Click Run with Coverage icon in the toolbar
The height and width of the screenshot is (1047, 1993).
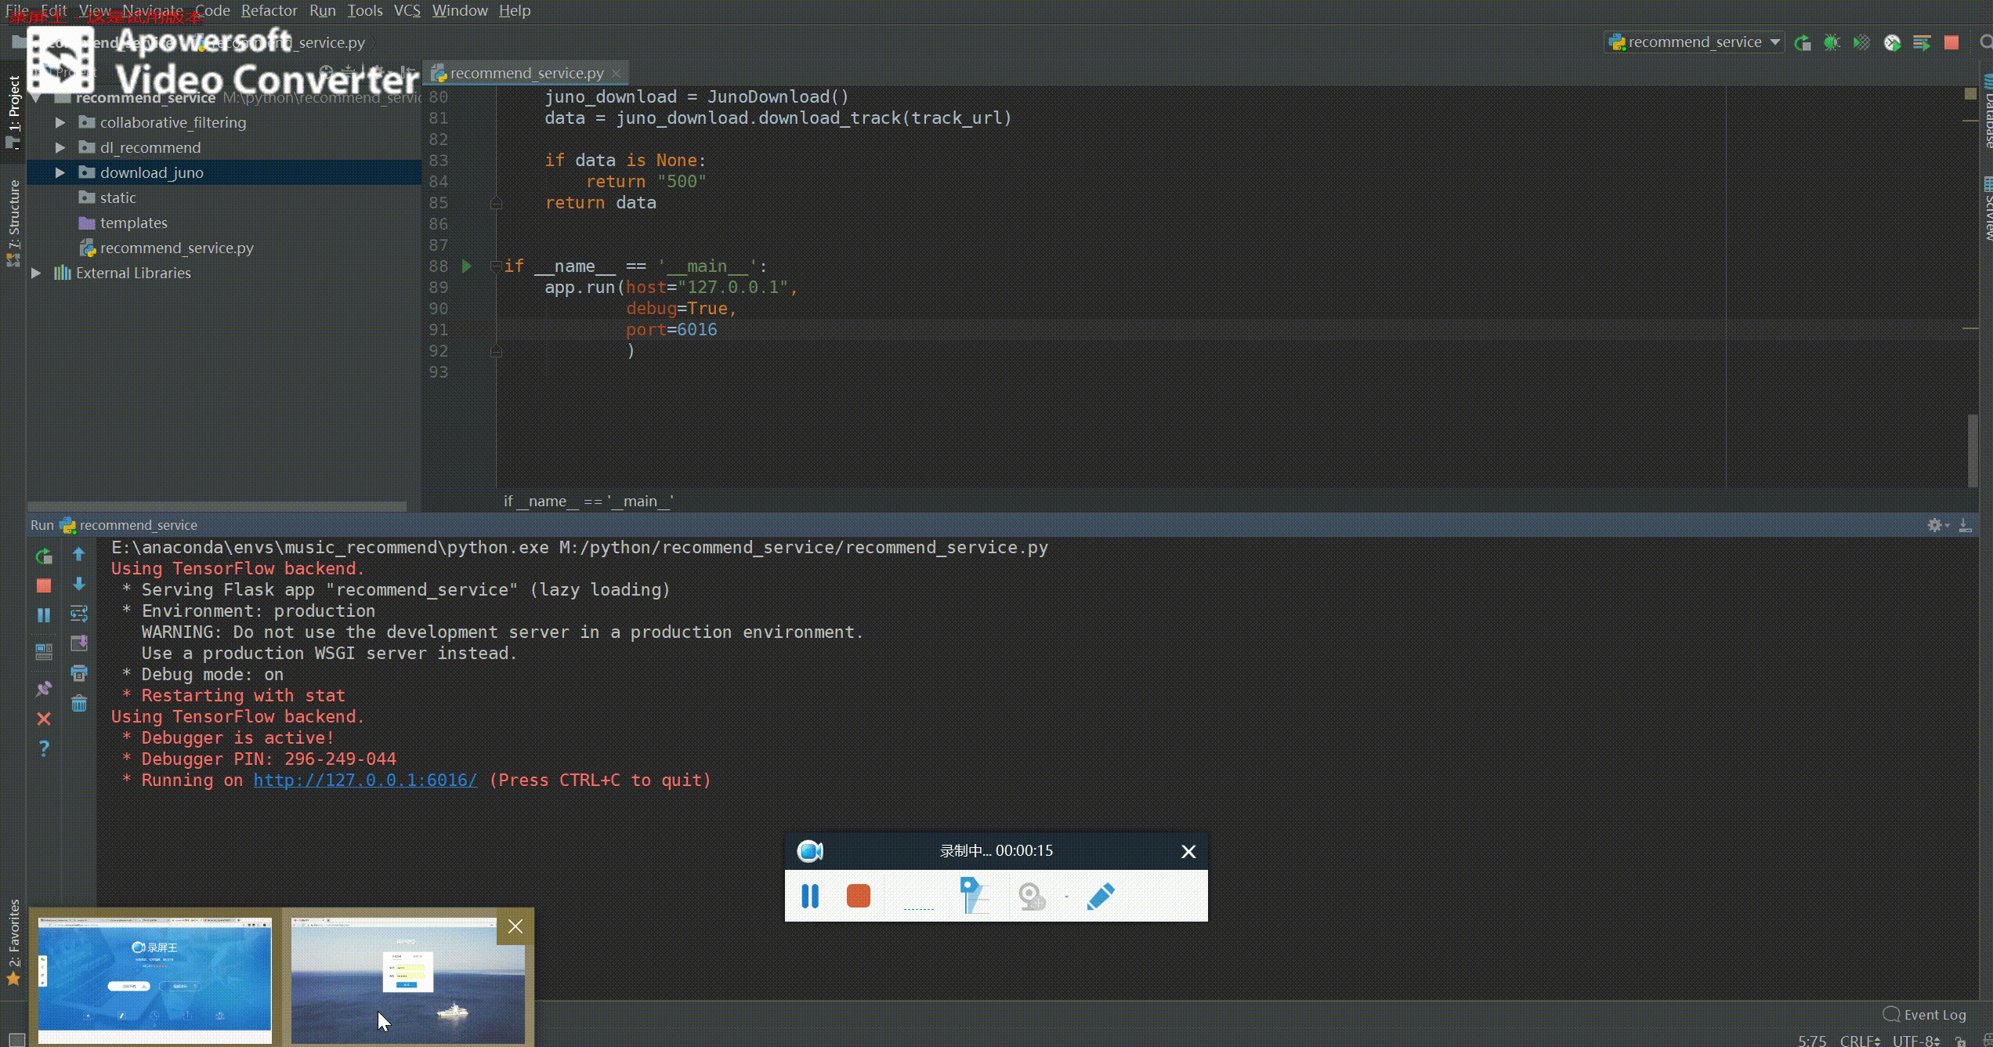coord(1861,42)
